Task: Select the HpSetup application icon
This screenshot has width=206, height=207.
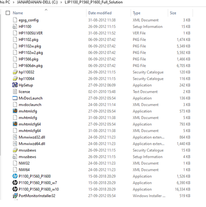Action: (15, 85)
